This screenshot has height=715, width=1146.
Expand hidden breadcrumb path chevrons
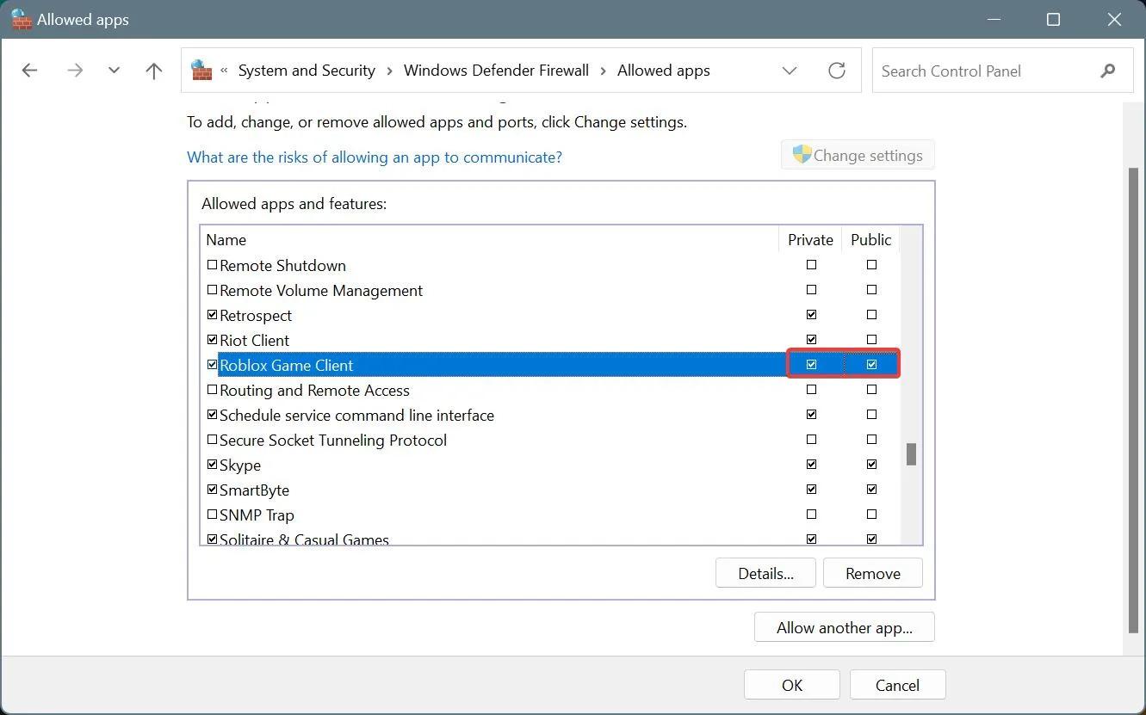point(225,71)
